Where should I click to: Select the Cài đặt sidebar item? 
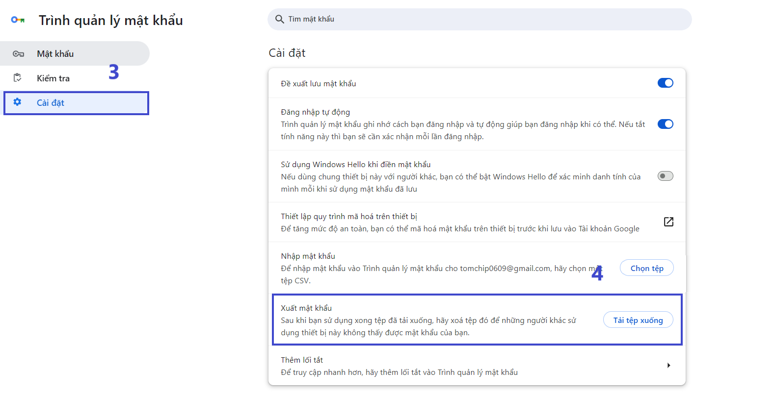76,103
